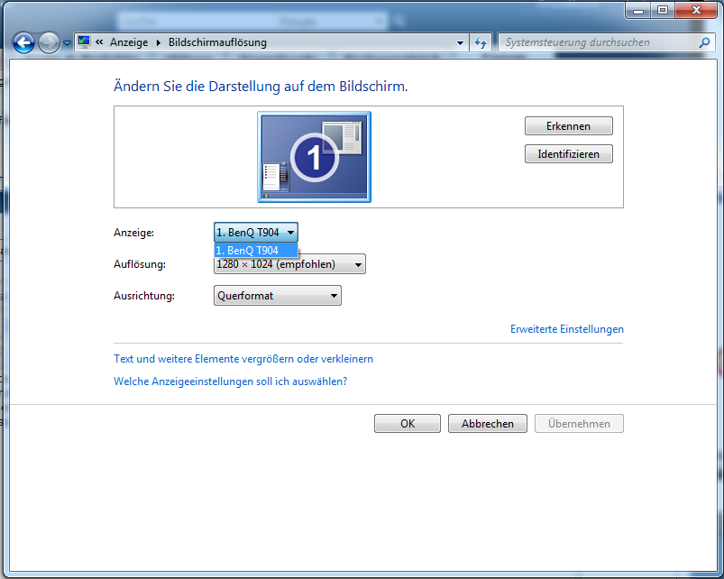
Task: Click the Übernehmen button
Action: click(x=579, y=423)
